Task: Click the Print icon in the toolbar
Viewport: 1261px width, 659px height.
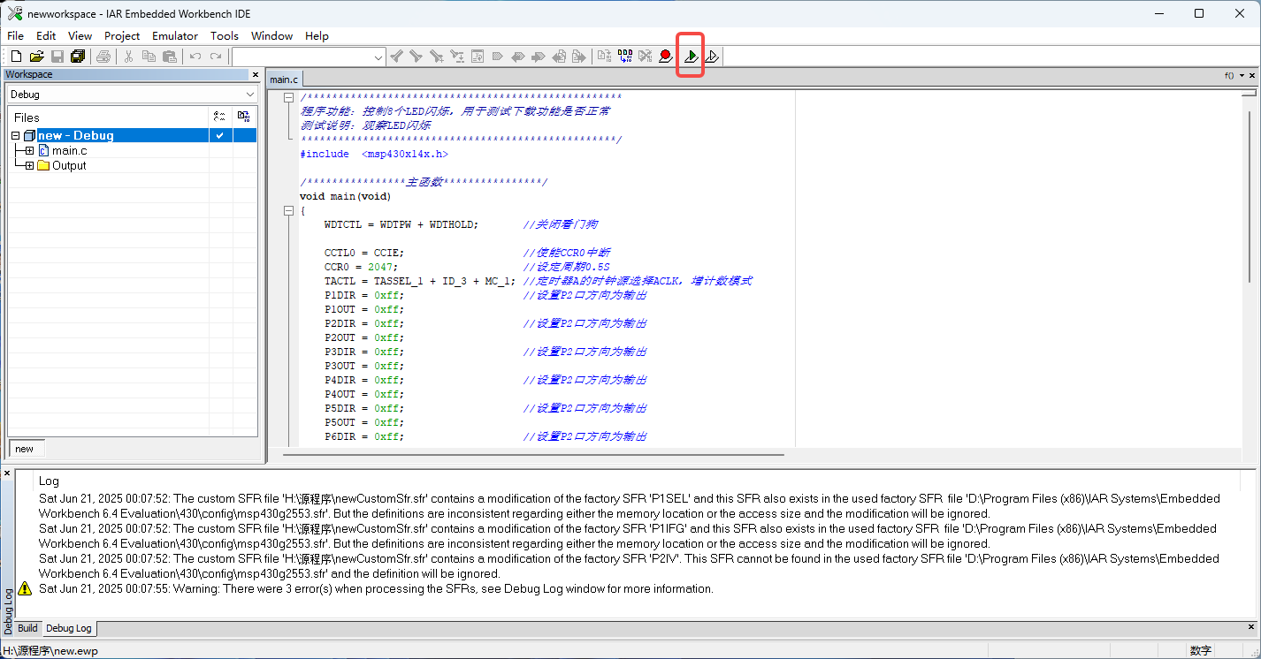Action: point(103,56)
